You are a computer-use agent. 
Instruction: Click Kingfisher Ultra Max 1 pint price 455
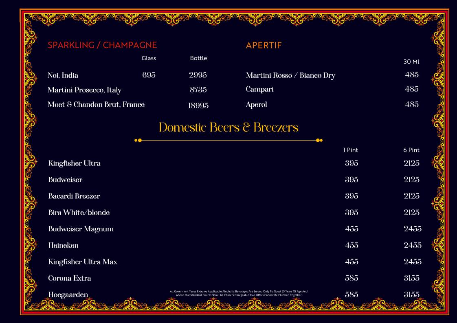tap(352, 262)
